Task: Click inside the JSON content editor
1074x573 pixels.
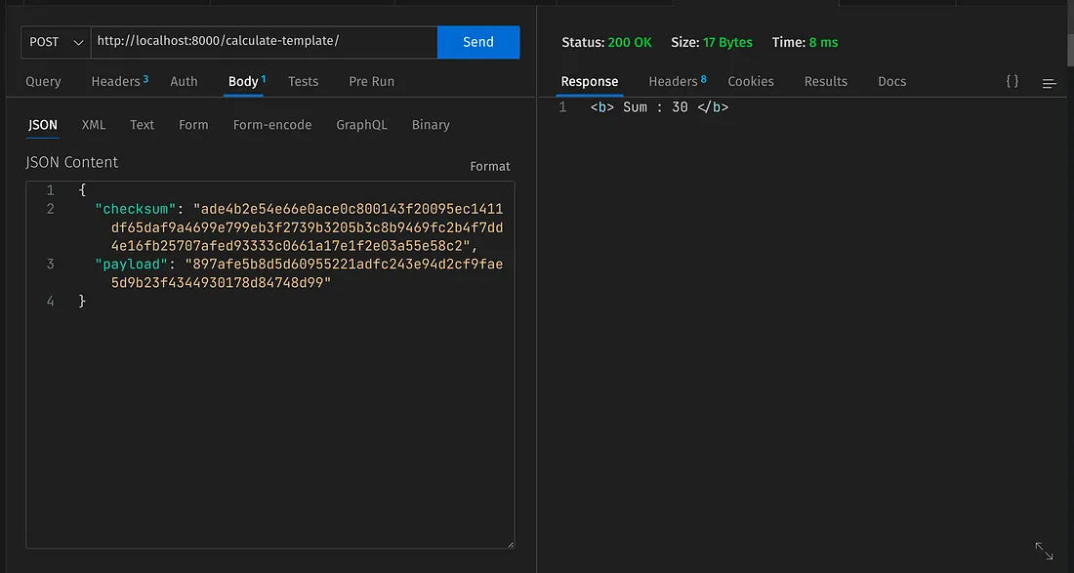Action: coord(269,364)
